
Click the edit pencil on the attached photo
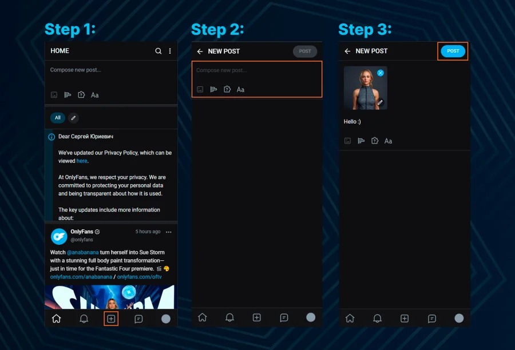(x=380, y=103)
